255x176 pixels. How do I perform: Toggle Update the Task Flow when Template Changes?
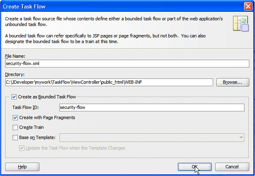tap(22, 148)
